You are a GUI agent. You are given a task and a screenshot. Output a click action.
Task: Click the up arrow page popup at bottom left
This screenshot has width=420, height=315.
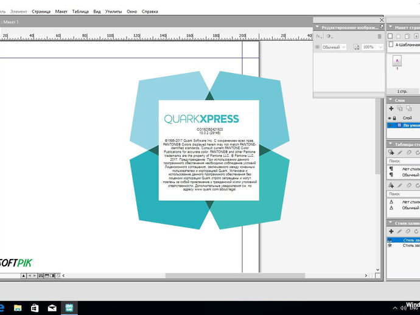24,275
